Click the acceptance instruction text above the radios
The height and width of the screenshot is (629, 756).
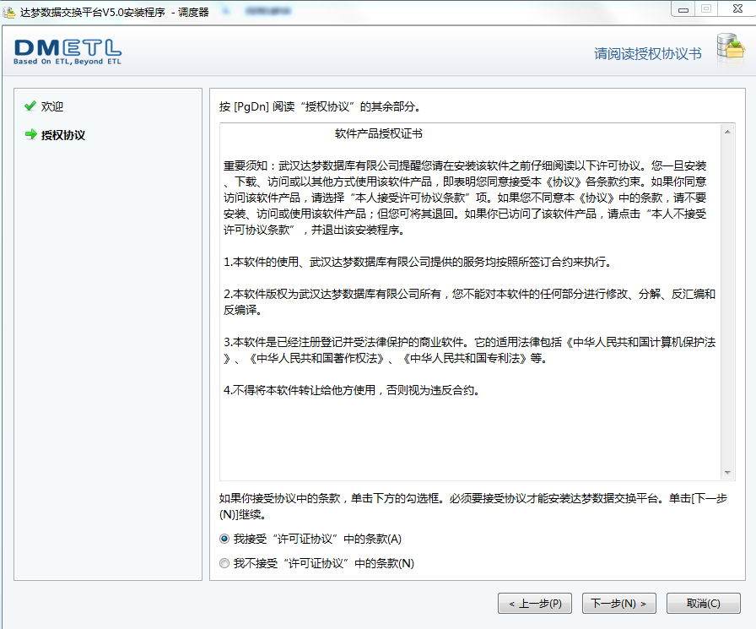[473, 506]
